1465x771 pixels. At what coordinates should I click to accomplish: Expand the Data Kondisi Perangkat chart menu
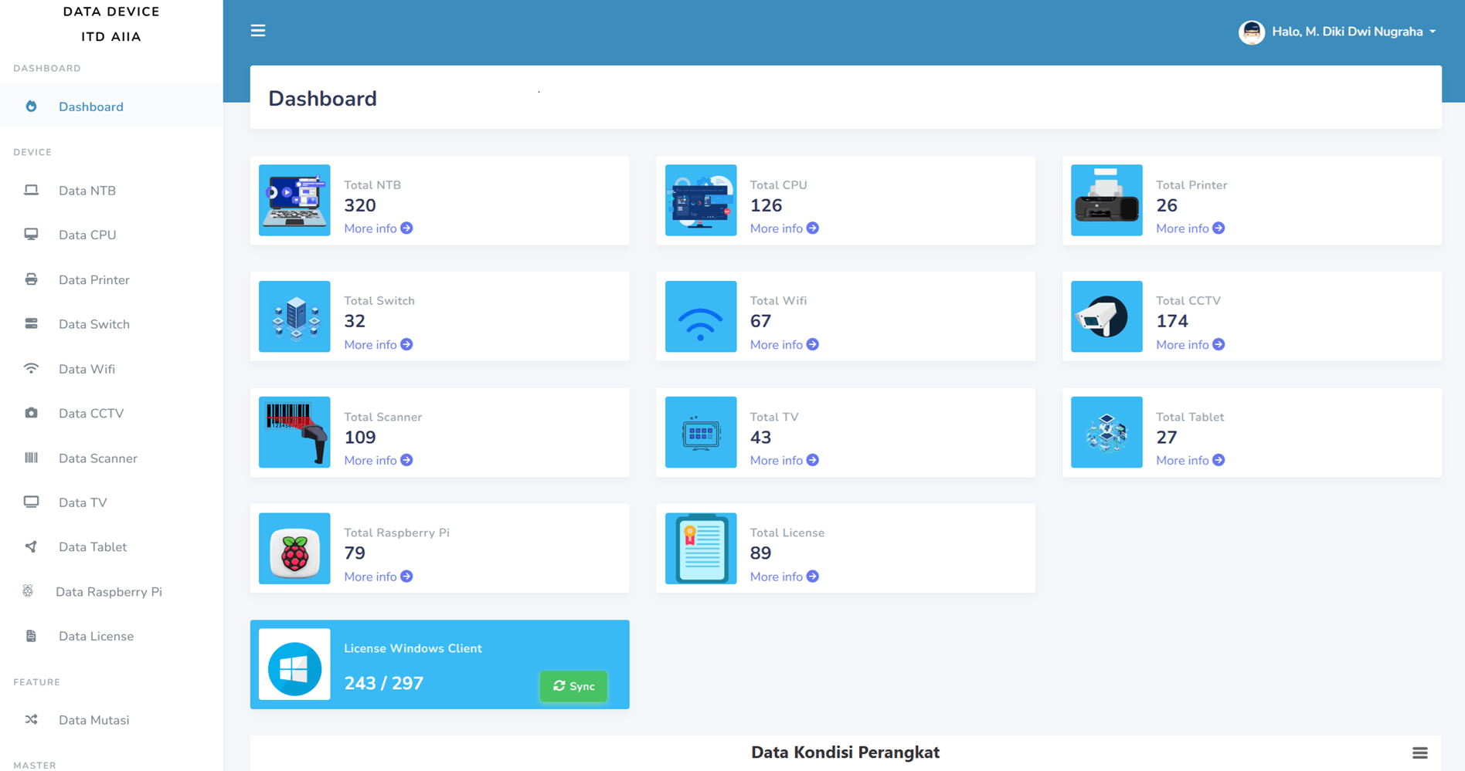tap(1420, 753)
